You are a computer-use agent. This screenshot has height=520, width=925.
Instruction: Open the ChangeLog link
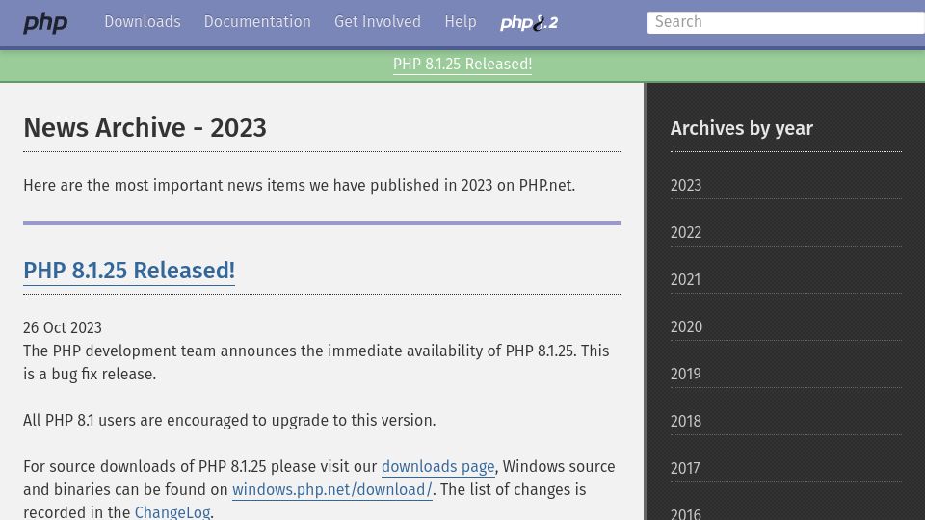172,511
